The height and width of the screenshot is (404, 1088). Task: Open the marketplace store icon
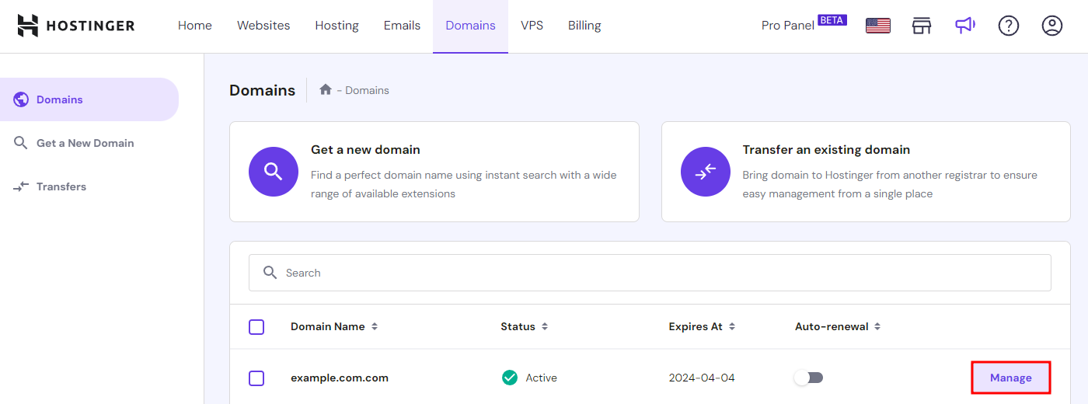(921, 26)
